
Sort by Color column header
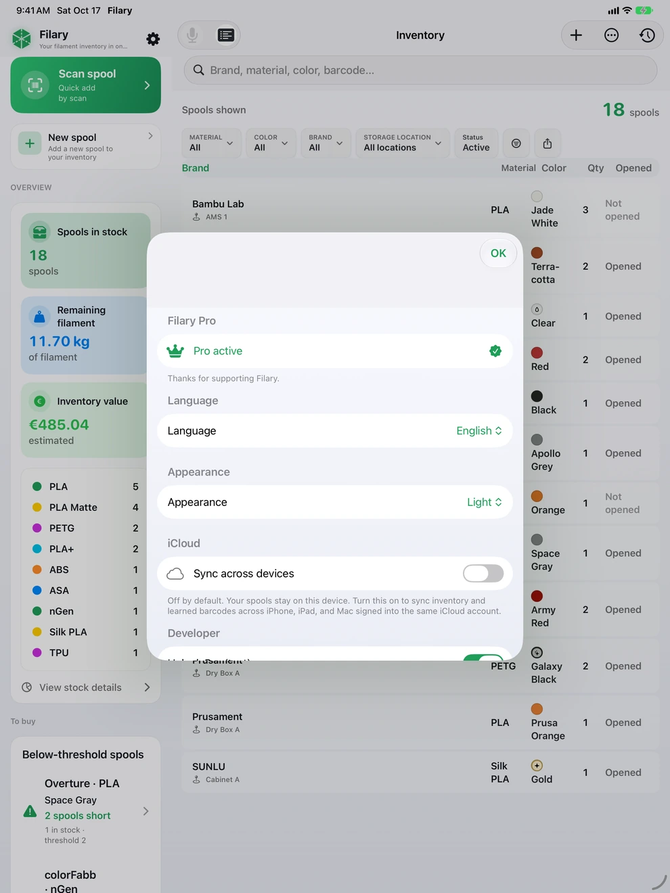pyautogui.click(x=554, y=168)
